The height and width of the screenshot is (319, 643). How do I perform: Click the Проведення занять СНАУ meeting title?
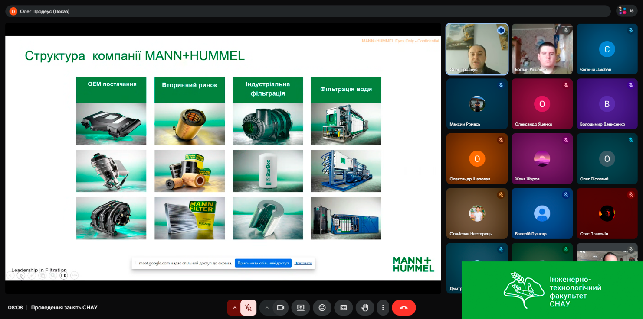64,308
